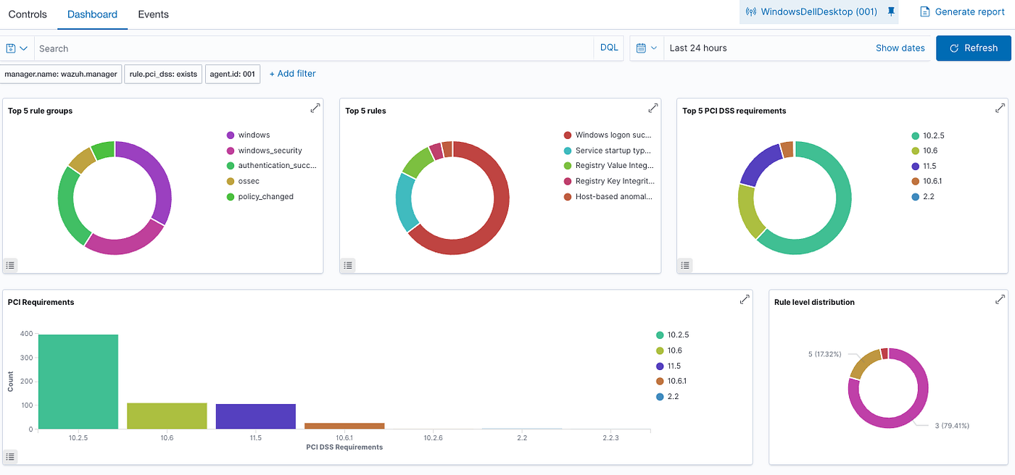Toggle legend for Top 5 rules
The image size is (1015, 475).
pos(348,265)
